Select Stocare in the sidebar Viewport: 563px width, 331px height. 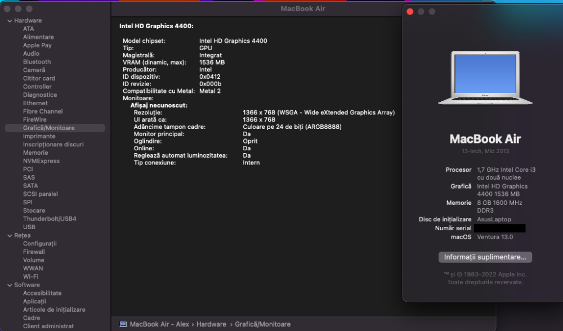34,211
